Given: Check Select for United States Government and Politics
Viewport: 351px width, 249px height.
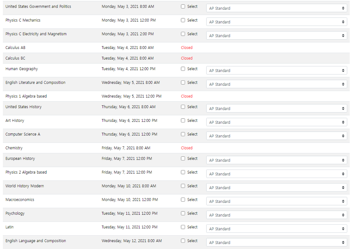Looking at the screenshot, I should click(183, 6).
